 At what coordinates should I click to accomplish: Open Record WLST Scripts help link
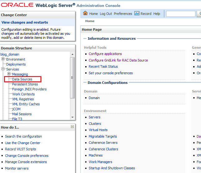point(21,149)
